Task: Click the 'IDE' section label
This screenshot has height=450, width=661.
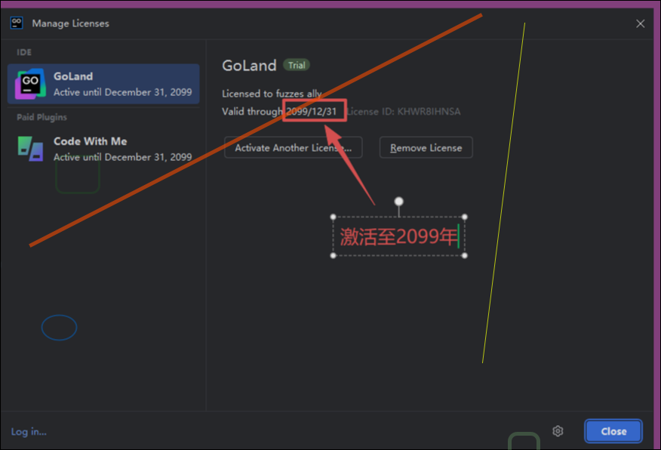Action: tap(24, 52)
